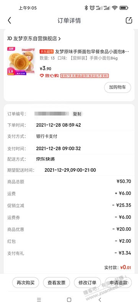Tap the 修改订单 button
Viewport: 138px width, 308px height.
click(x=87, y=283)
